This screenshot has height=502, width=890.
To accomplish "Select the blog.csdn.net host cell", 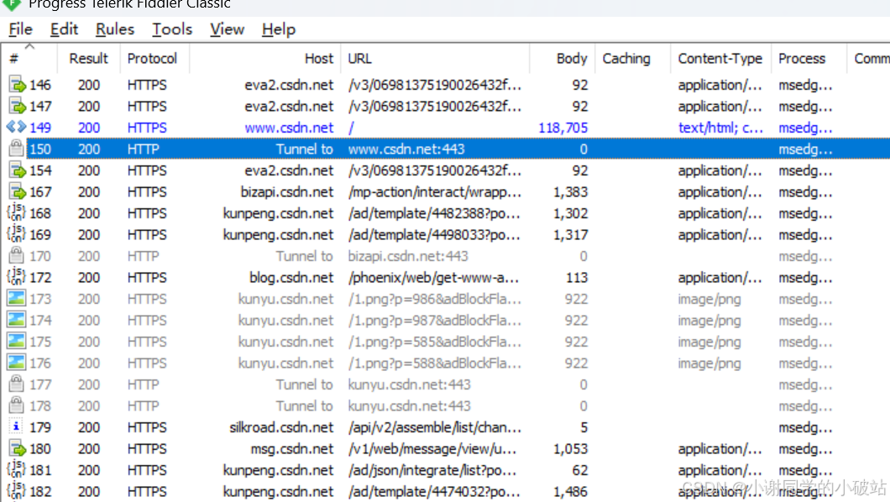I will tap(291, 278).
